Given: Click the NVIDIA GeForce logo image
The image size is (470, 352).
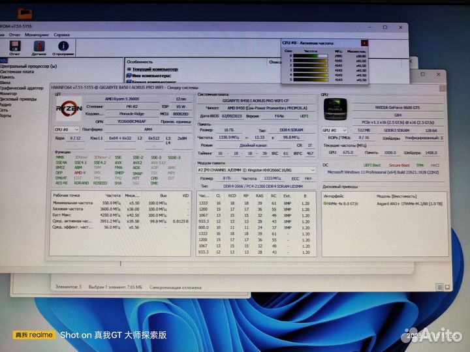Looking at the screenshot, I should pyautogui.click(x=335, y=110).
